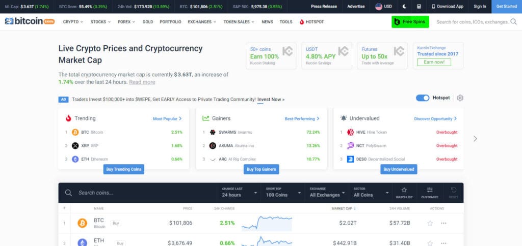Click the BTC coin icon in Trending
The image size is (522, 246).
click(x=75, y=132)
